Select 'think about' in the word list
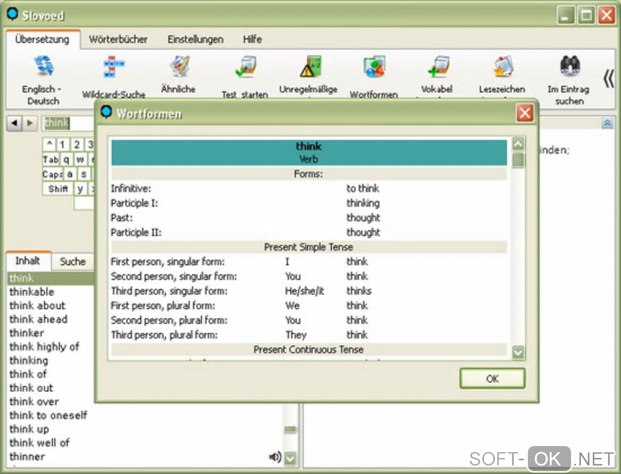Screen dimensions: 621x474 click(37, 305)
